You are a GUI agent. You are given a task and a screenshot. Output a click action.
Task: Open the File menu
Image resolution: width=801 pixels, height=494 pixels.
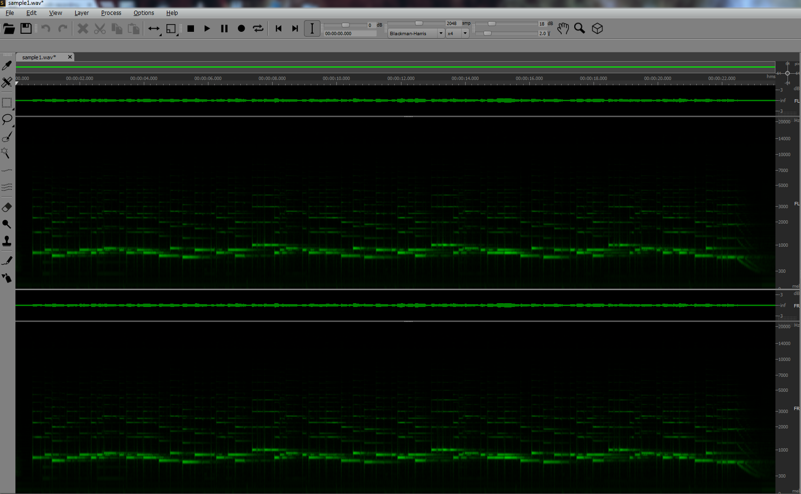click(x=10, y=13)
